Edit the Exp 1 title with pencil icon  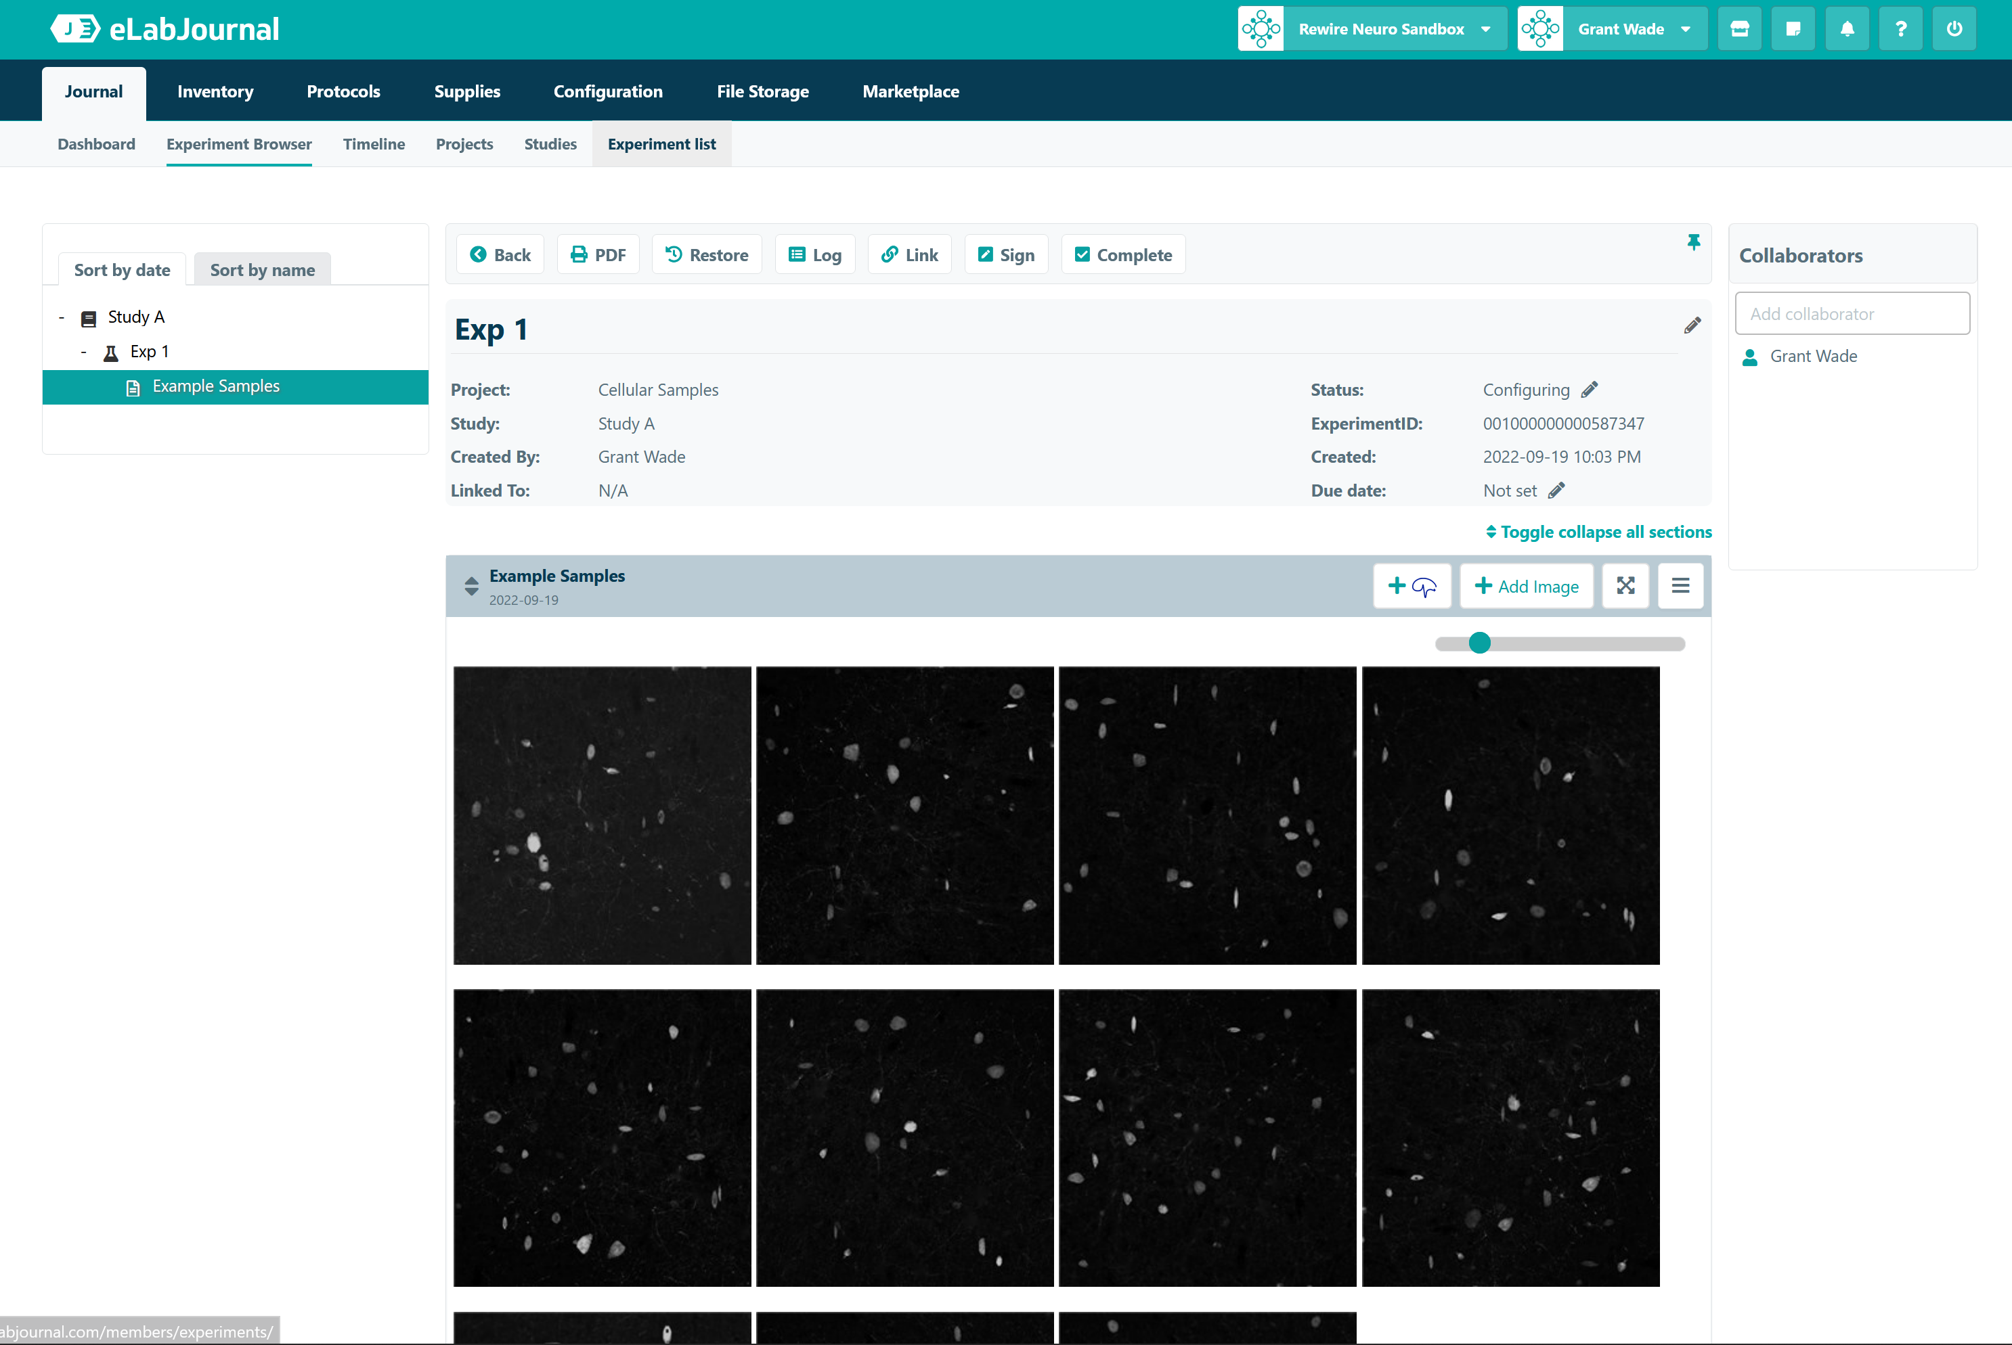click(1692, 326)
